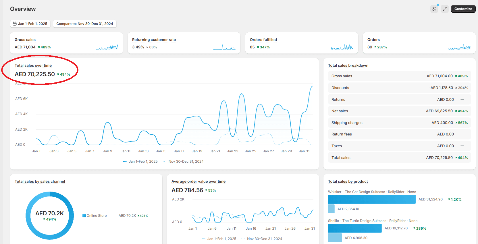Screen dimensions: 478x244
Task: Click the AED 70,225.50 total sales value
Action: click(35, 74)
